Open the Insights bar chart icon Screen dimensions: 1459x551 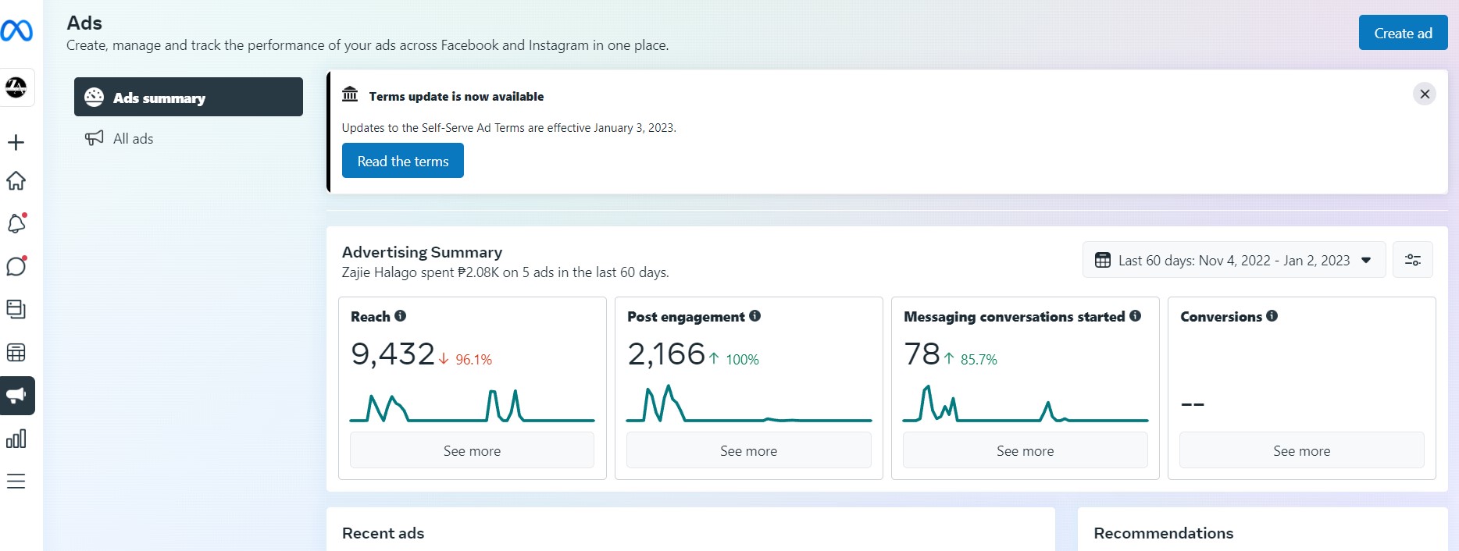16,439
